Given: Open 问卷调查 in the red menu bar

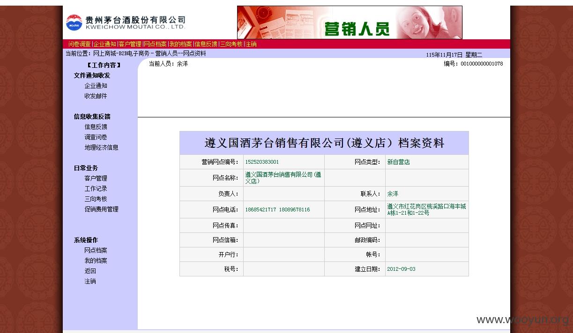Looking at the screenshot, I should tap(80, 44).
